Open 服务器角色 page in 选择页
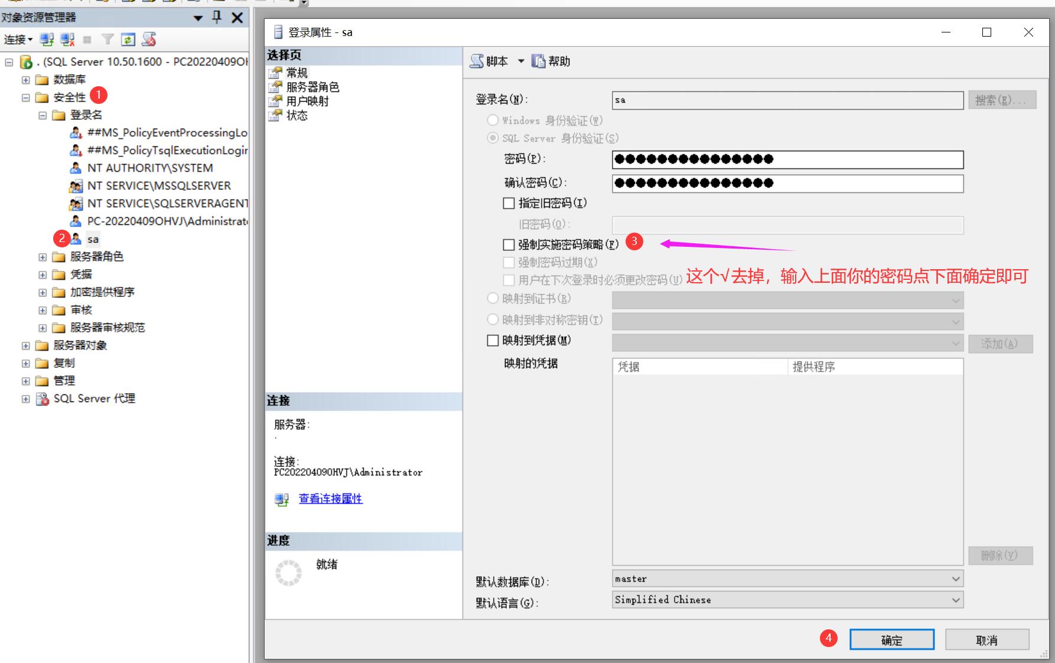 [312, 87]
